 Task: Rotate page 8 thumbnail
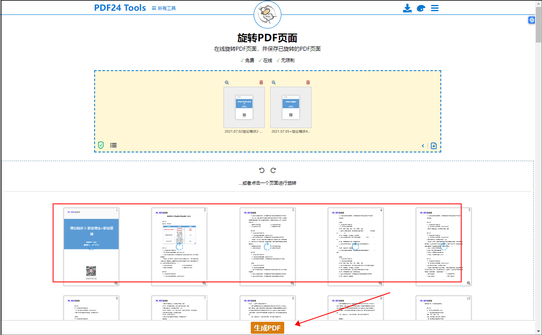(x=268, y=308)
